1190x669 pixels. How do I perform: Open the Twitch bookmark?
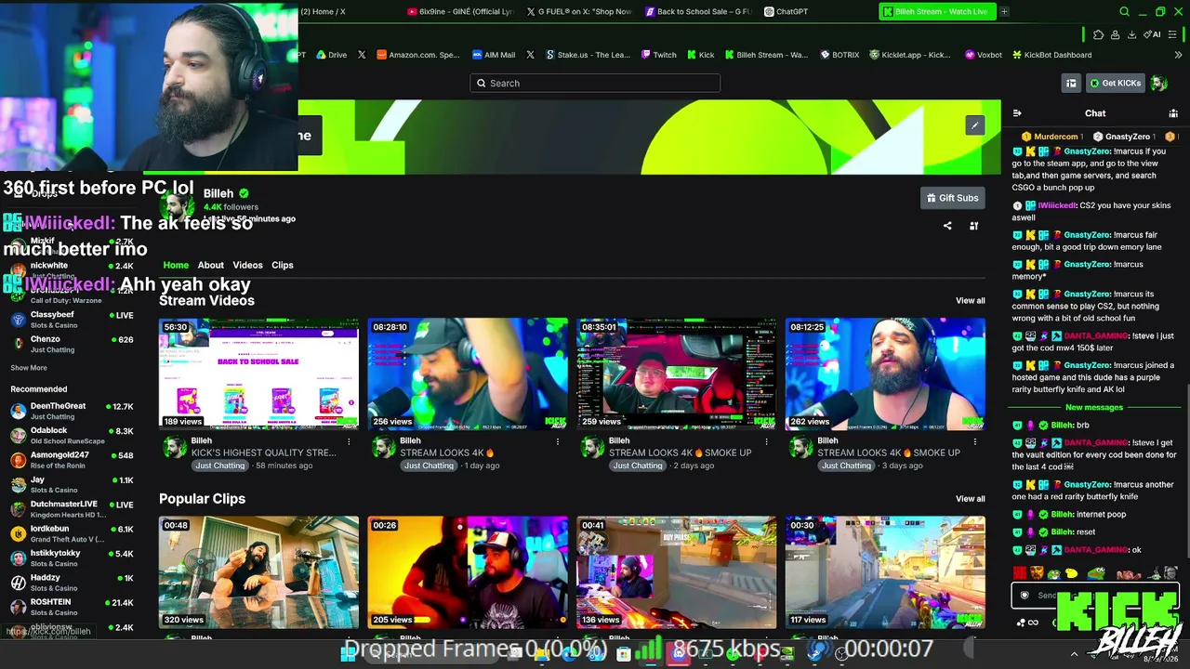[x=658, y=55]
